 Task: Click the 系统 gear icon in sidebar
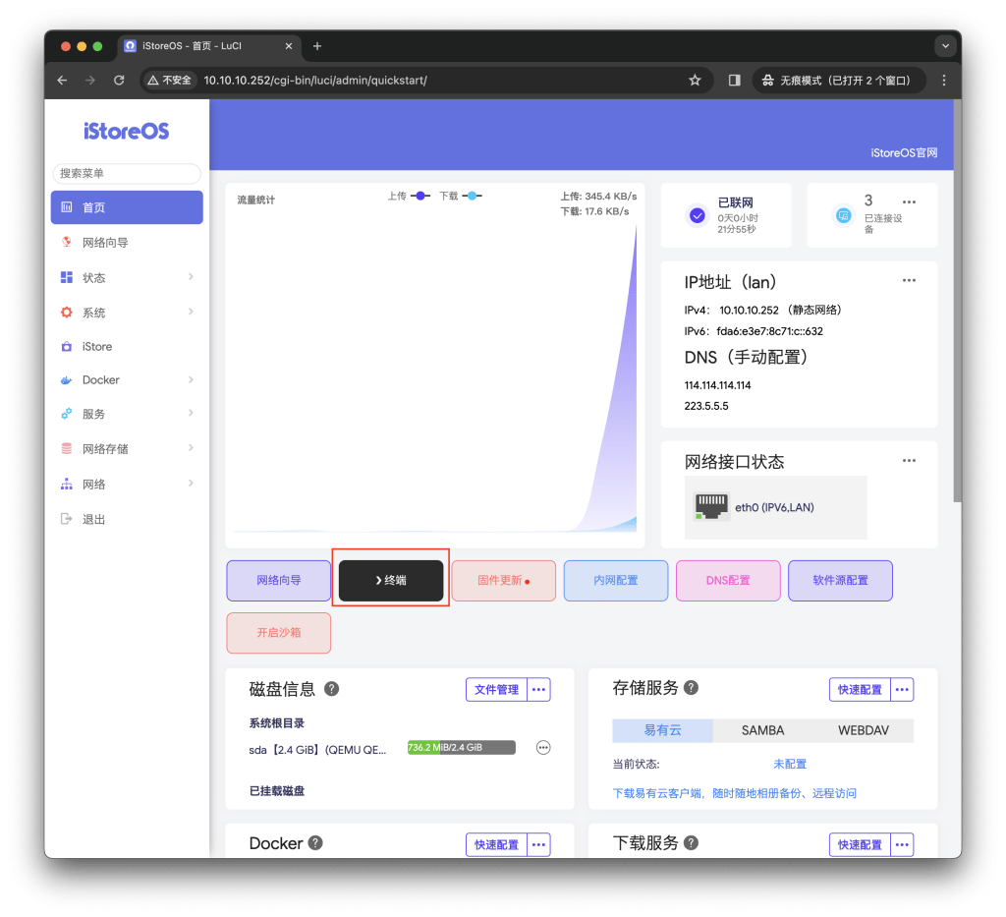[x=67, y=313]
